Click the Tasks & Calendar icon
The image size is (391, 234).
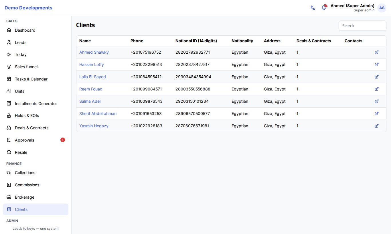pyautogui.click(x=9, y=79)
